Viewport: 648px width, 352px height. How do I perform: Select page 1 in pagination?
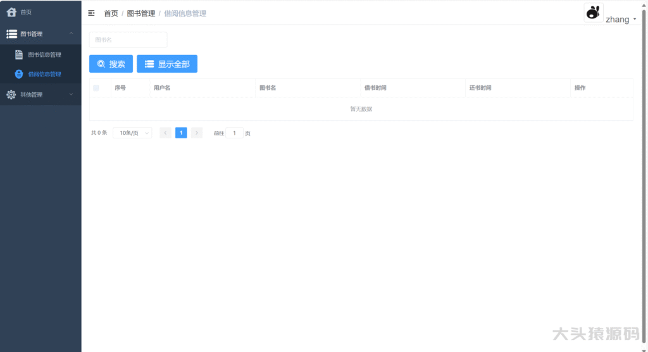[181, 133]
